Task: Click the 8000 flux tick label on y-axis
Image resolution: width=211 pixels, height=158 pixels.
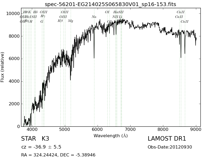Action: [14, 36]
